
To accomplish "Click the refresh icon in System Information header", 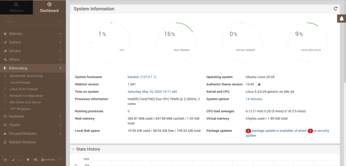I will tap(335, 9).
